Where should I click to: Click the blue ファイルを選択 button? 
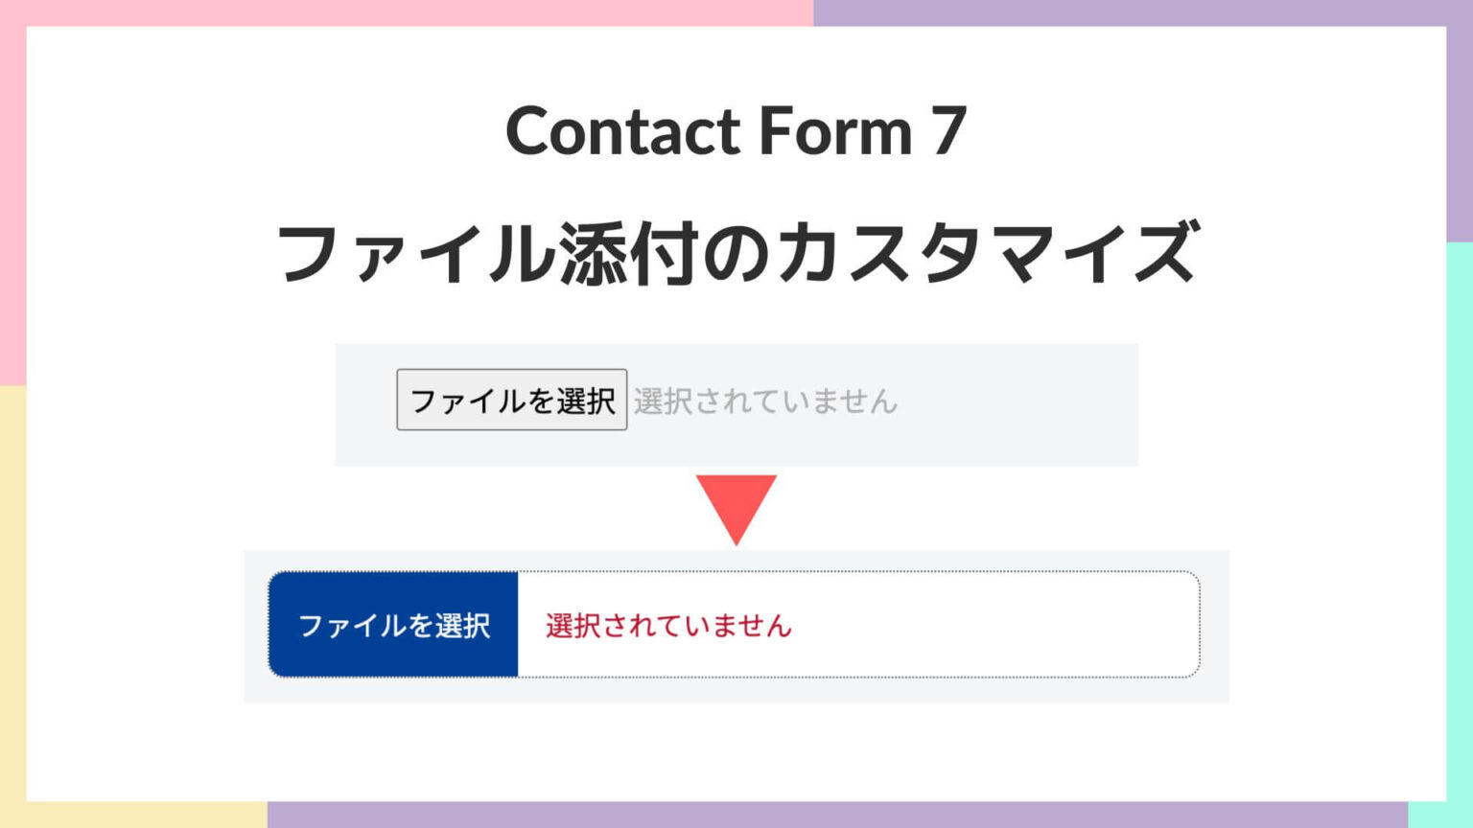point(393,625)
